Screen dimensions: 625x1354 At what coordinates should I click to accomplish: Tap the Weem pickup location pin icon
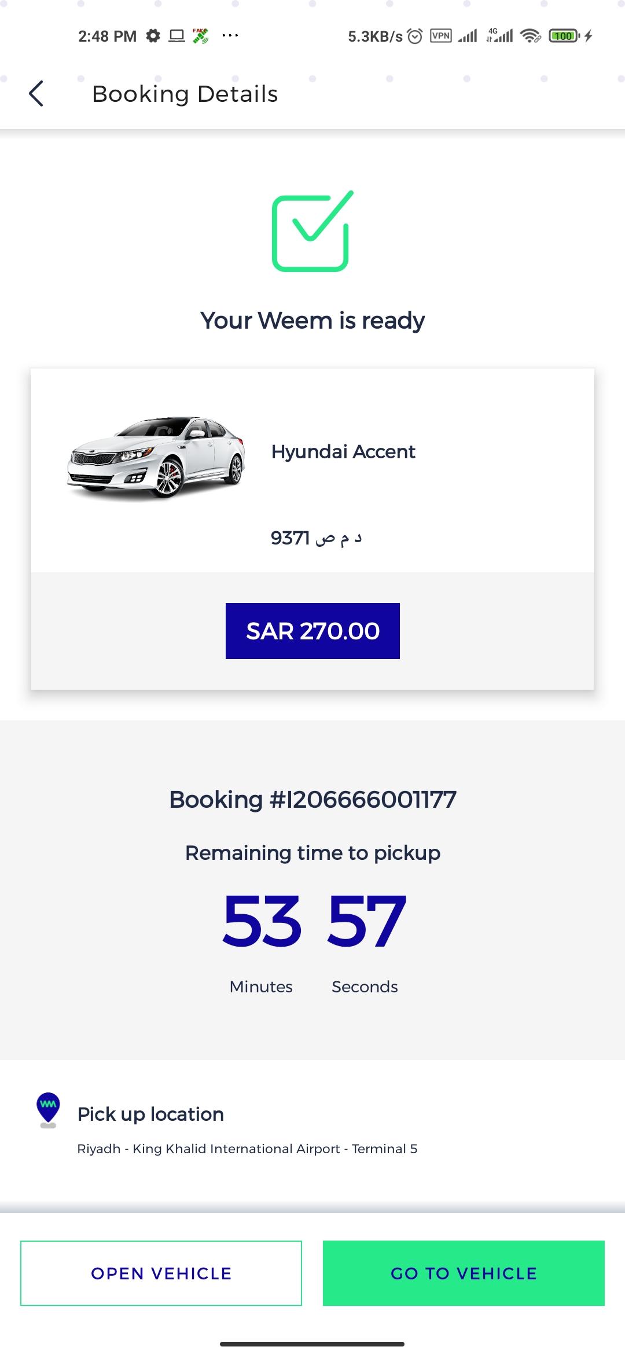pos(48,1109)
